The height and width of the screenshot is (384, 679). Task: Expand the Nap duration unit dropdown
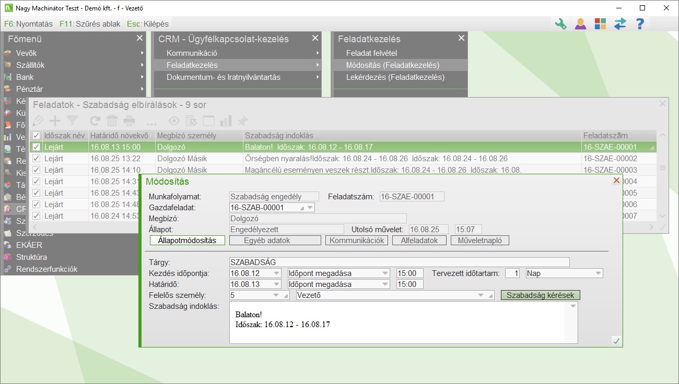pyautogui.click(x=598, y=273)
